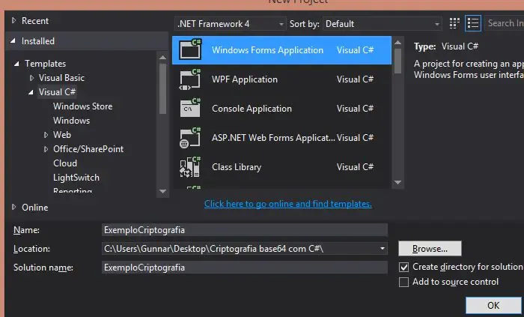Click the WPF Application template icon
Image resolution: width=524 pixels, height=317 pixels.
coord(190,79)
